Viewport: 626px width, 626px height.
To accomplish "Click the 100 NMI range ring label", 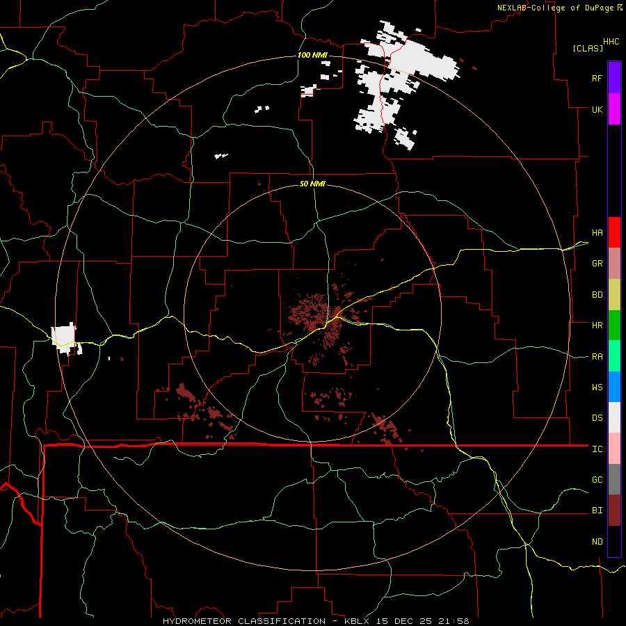I will [312, 55].
